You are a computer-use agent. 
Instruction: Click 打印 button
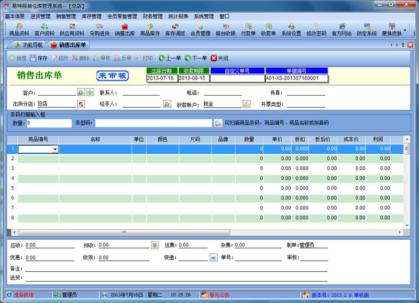144,58
